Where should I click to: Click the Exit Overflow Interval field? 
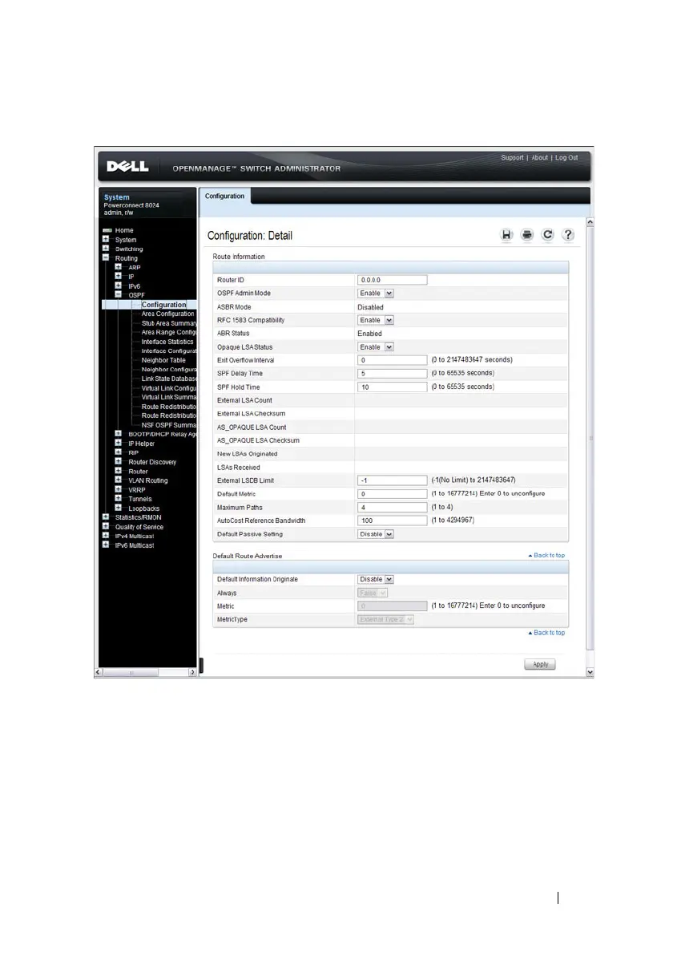tap(393, 360)
